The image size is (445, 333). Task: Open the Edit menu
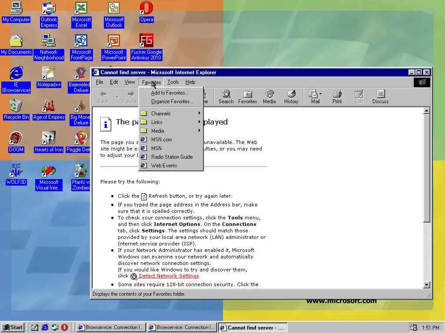[114, 82]
